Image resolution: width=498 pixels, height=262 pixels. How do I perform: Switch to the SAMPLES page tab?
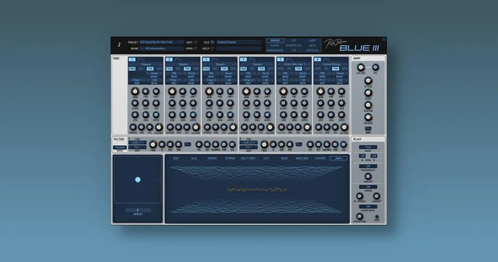294,46
